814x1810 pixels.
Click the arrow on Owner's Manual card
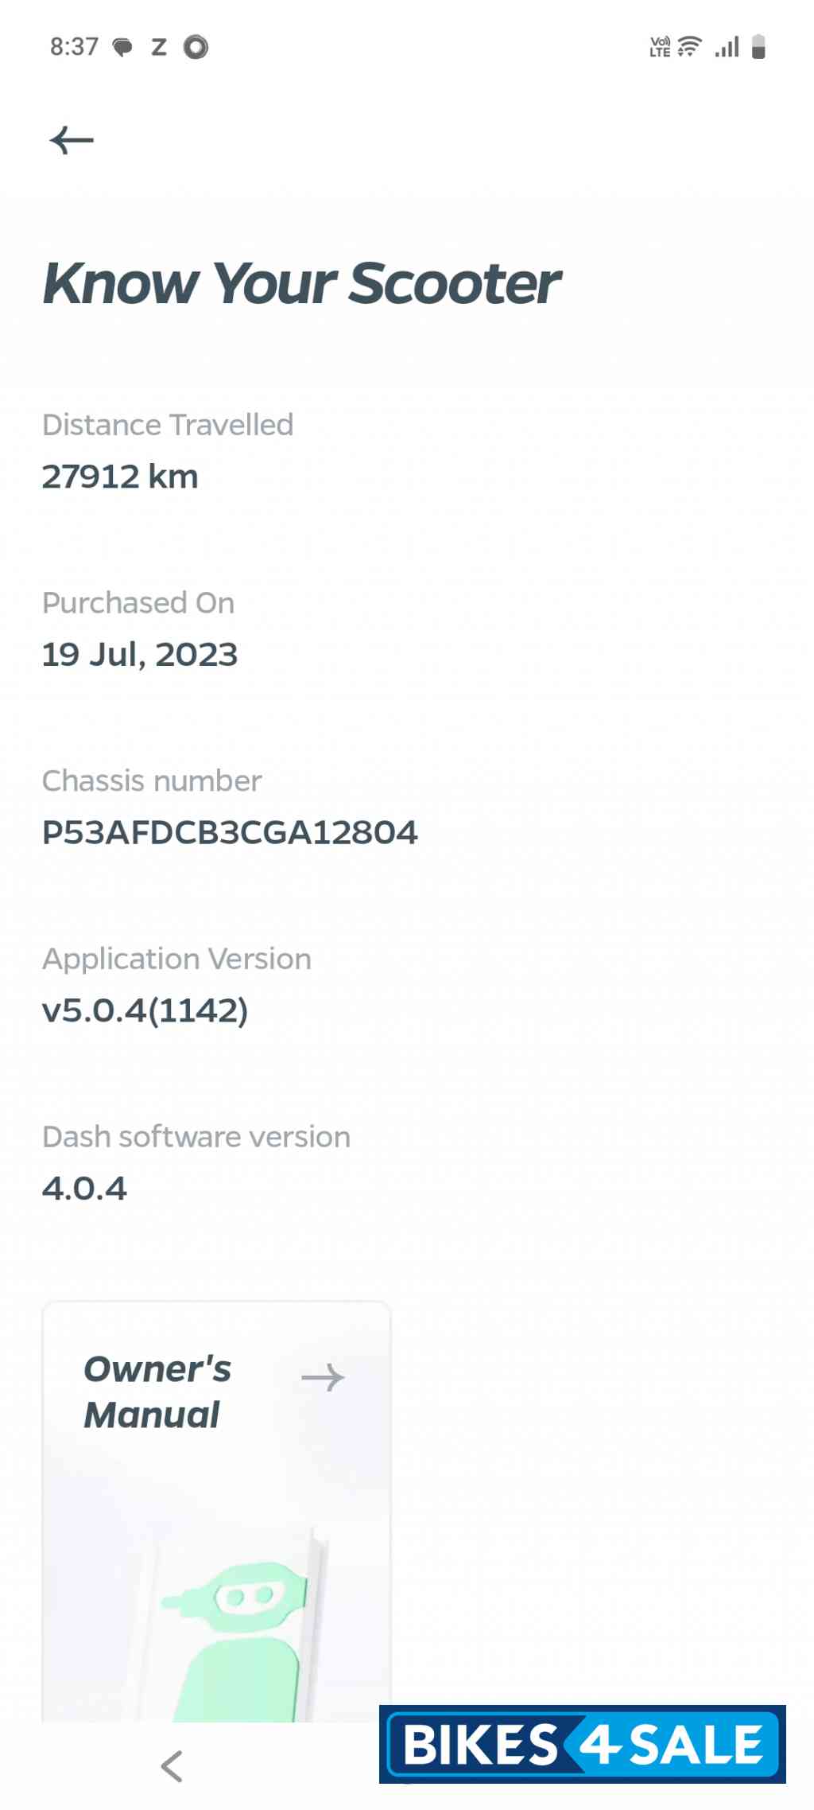(x=323, y=1377)
